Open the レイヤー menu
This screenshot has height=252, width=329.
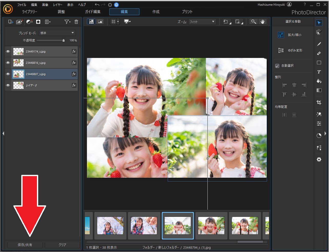pos(58,5)
